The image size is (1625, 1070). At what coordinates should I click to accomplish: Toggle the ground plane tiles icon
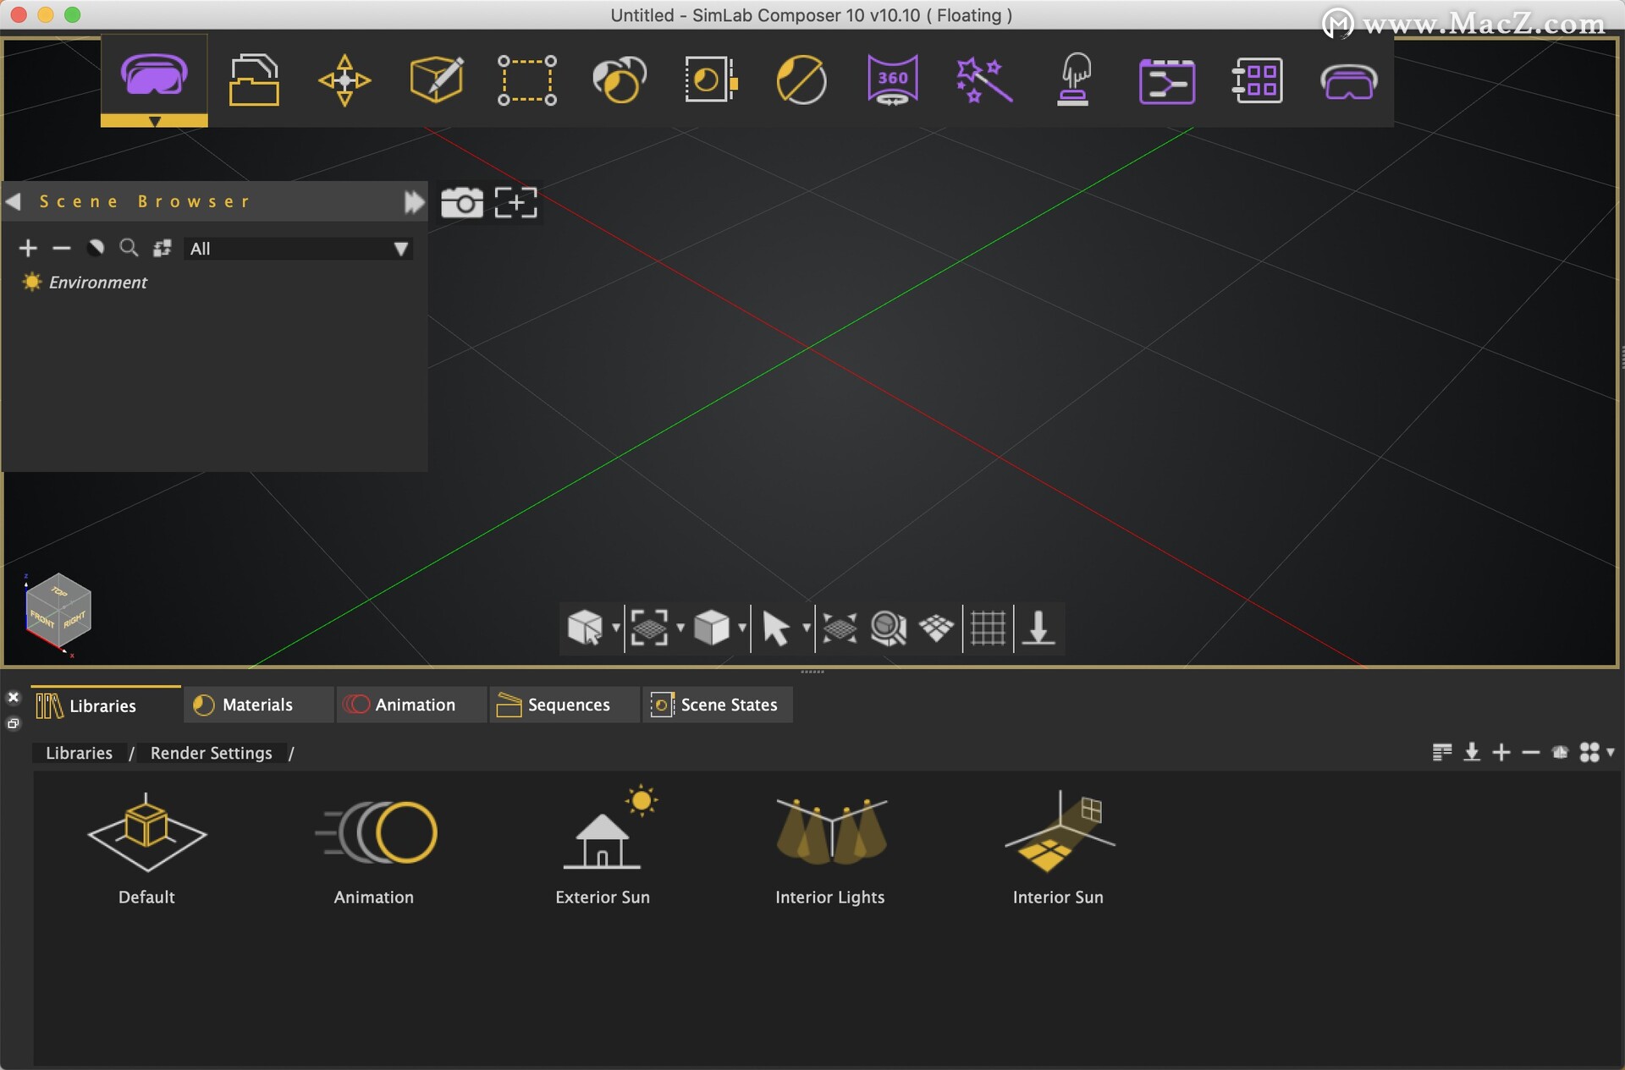(x=937, y=628)
